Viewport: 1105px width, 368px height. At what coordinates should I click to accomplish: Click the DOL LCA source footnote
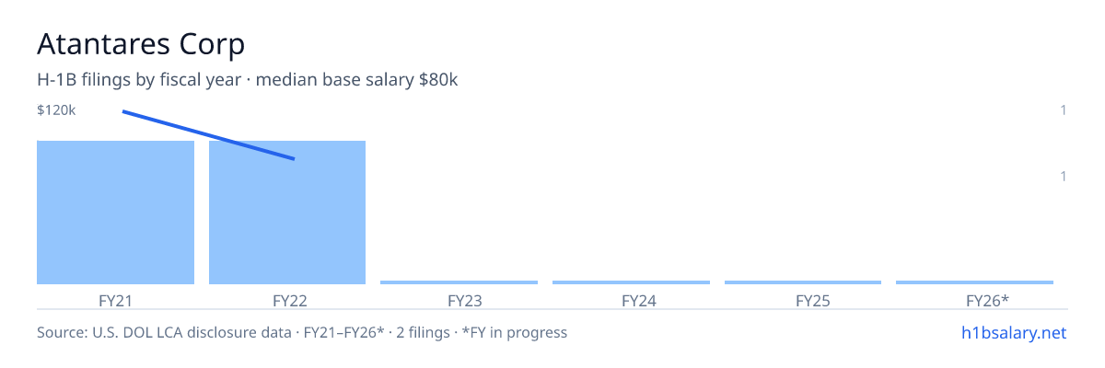(x=302, y=332)
